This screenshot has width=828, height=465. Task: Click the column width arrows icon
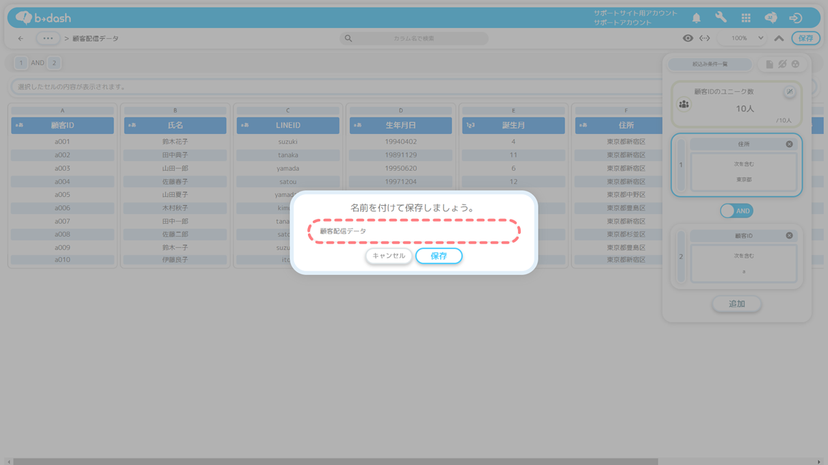704,38
